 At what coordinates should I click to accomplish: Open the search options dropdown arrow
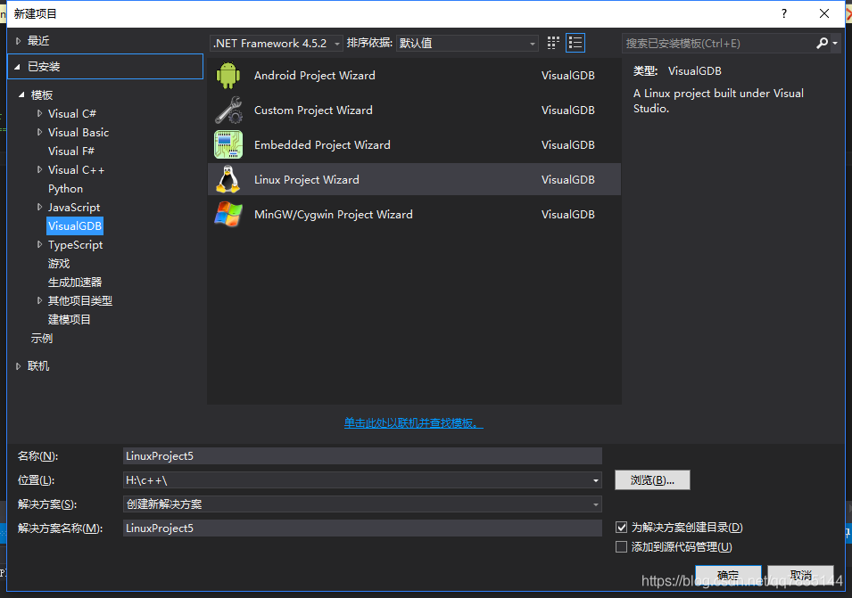pyautogui.click(x=835, y=43)
